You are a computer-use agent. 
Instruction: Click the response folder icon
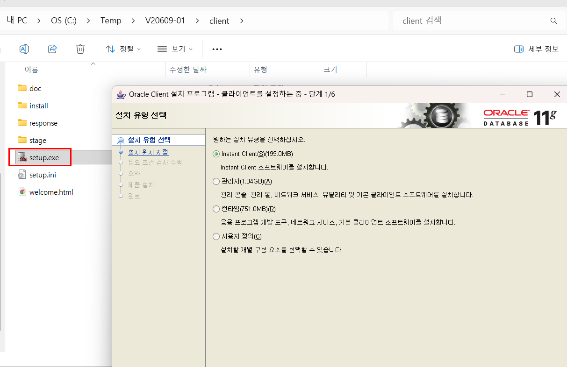click(22, 123)
